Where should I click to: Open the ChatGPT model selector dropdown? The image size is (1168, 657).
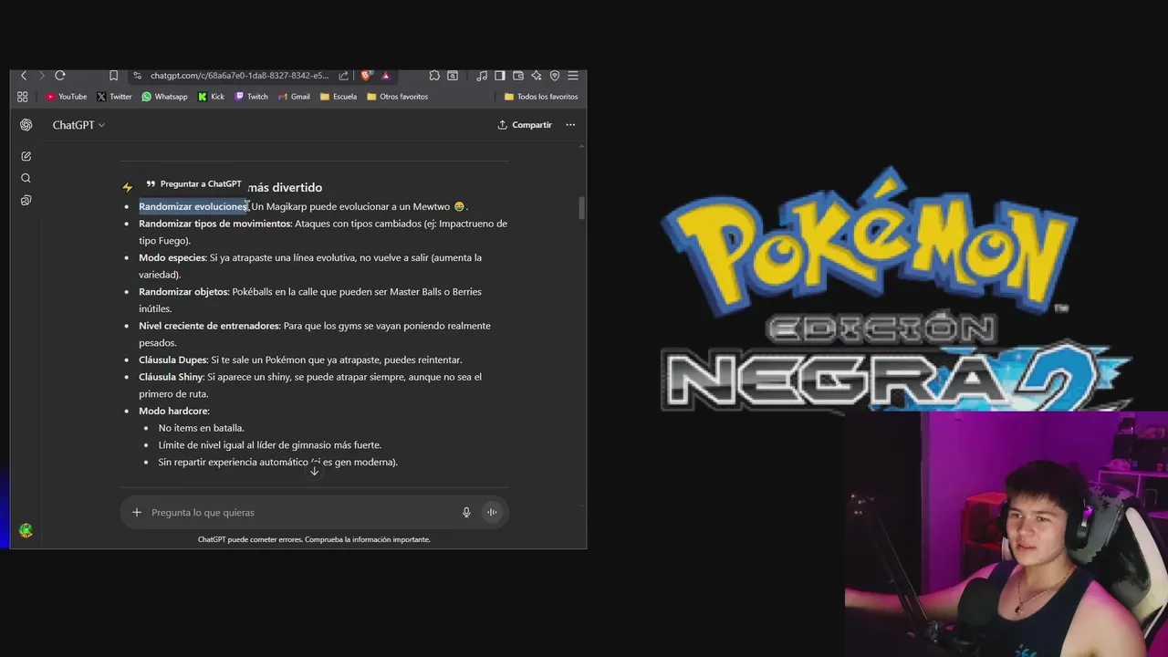(78, 125)
